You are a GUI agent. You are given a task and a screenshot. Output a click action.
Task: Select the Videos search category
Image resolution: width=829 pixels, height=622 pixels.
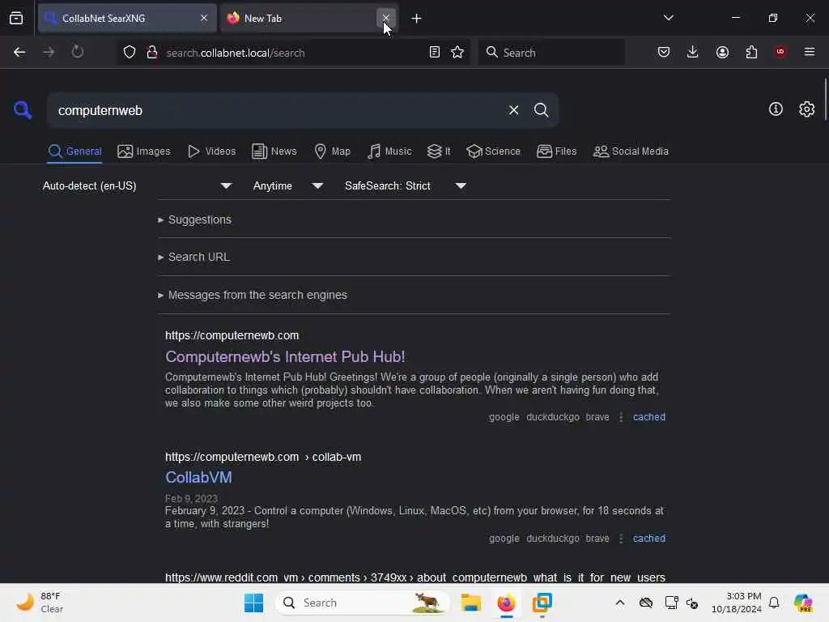click(211, 151)
